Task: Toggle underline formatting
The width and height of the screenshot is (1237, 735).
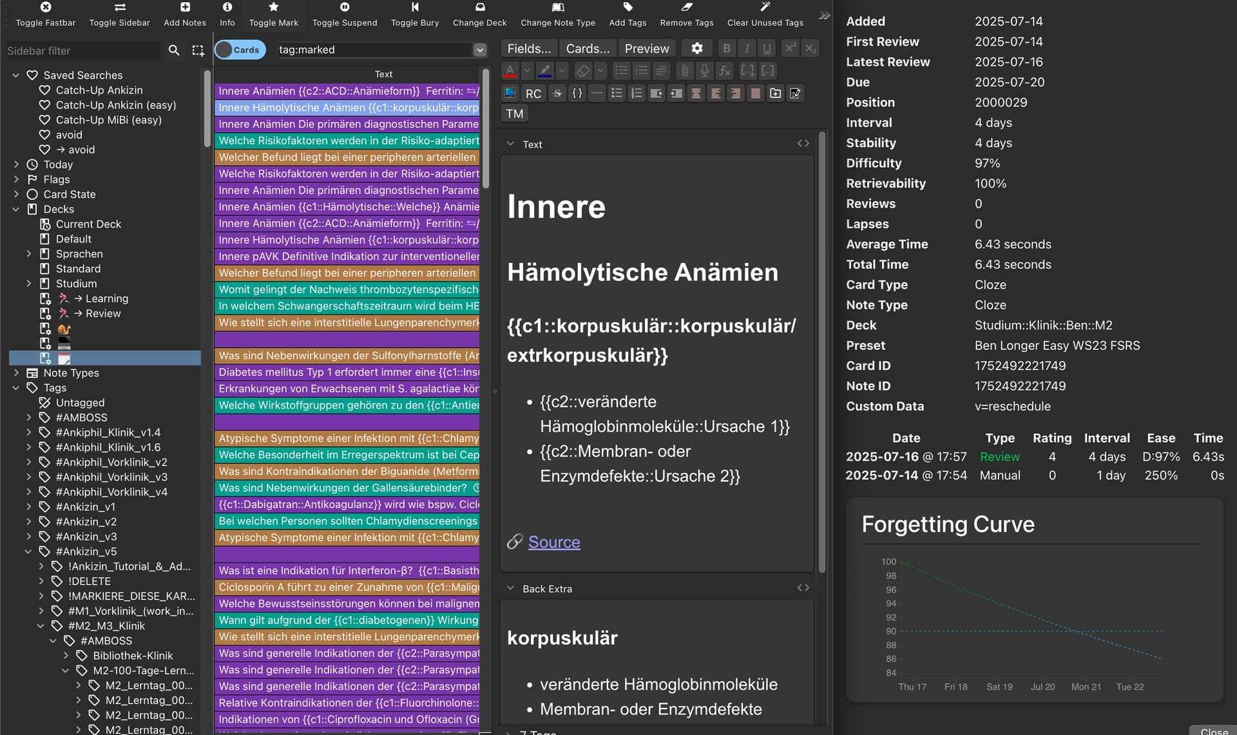Action: point(767,48)
